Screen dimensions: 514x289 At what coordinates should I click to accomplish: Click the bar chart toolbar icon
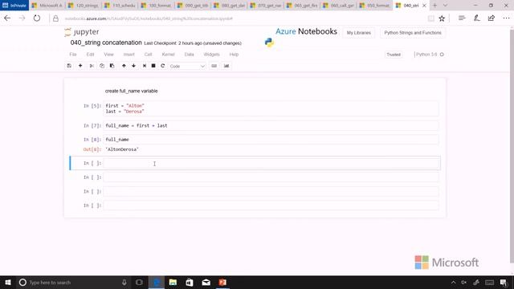tap(226, 66)
